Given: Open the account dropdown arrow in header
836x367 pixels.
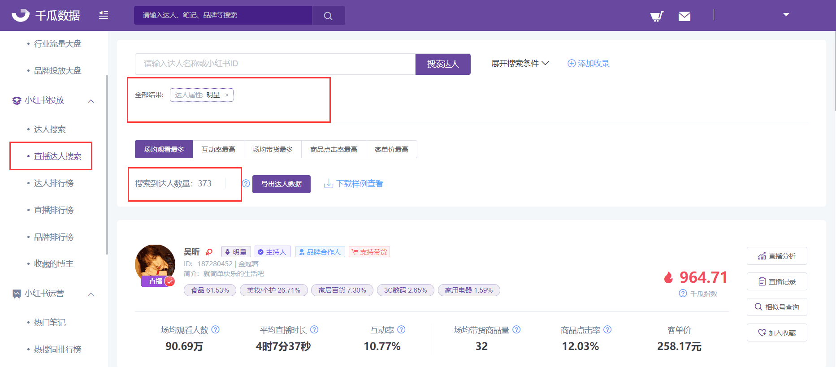Looking at the screenshot, I should (786, 15).
